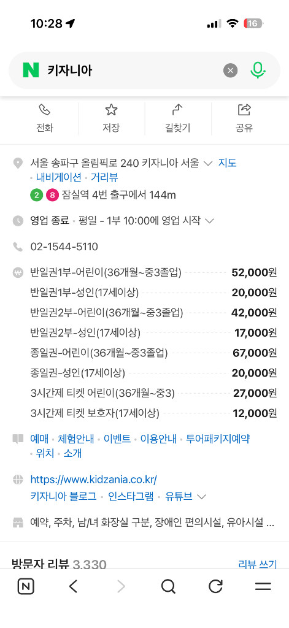Expand the address details chevron
The width and height of the screenshot is (289, 628).
pos(208,163)
